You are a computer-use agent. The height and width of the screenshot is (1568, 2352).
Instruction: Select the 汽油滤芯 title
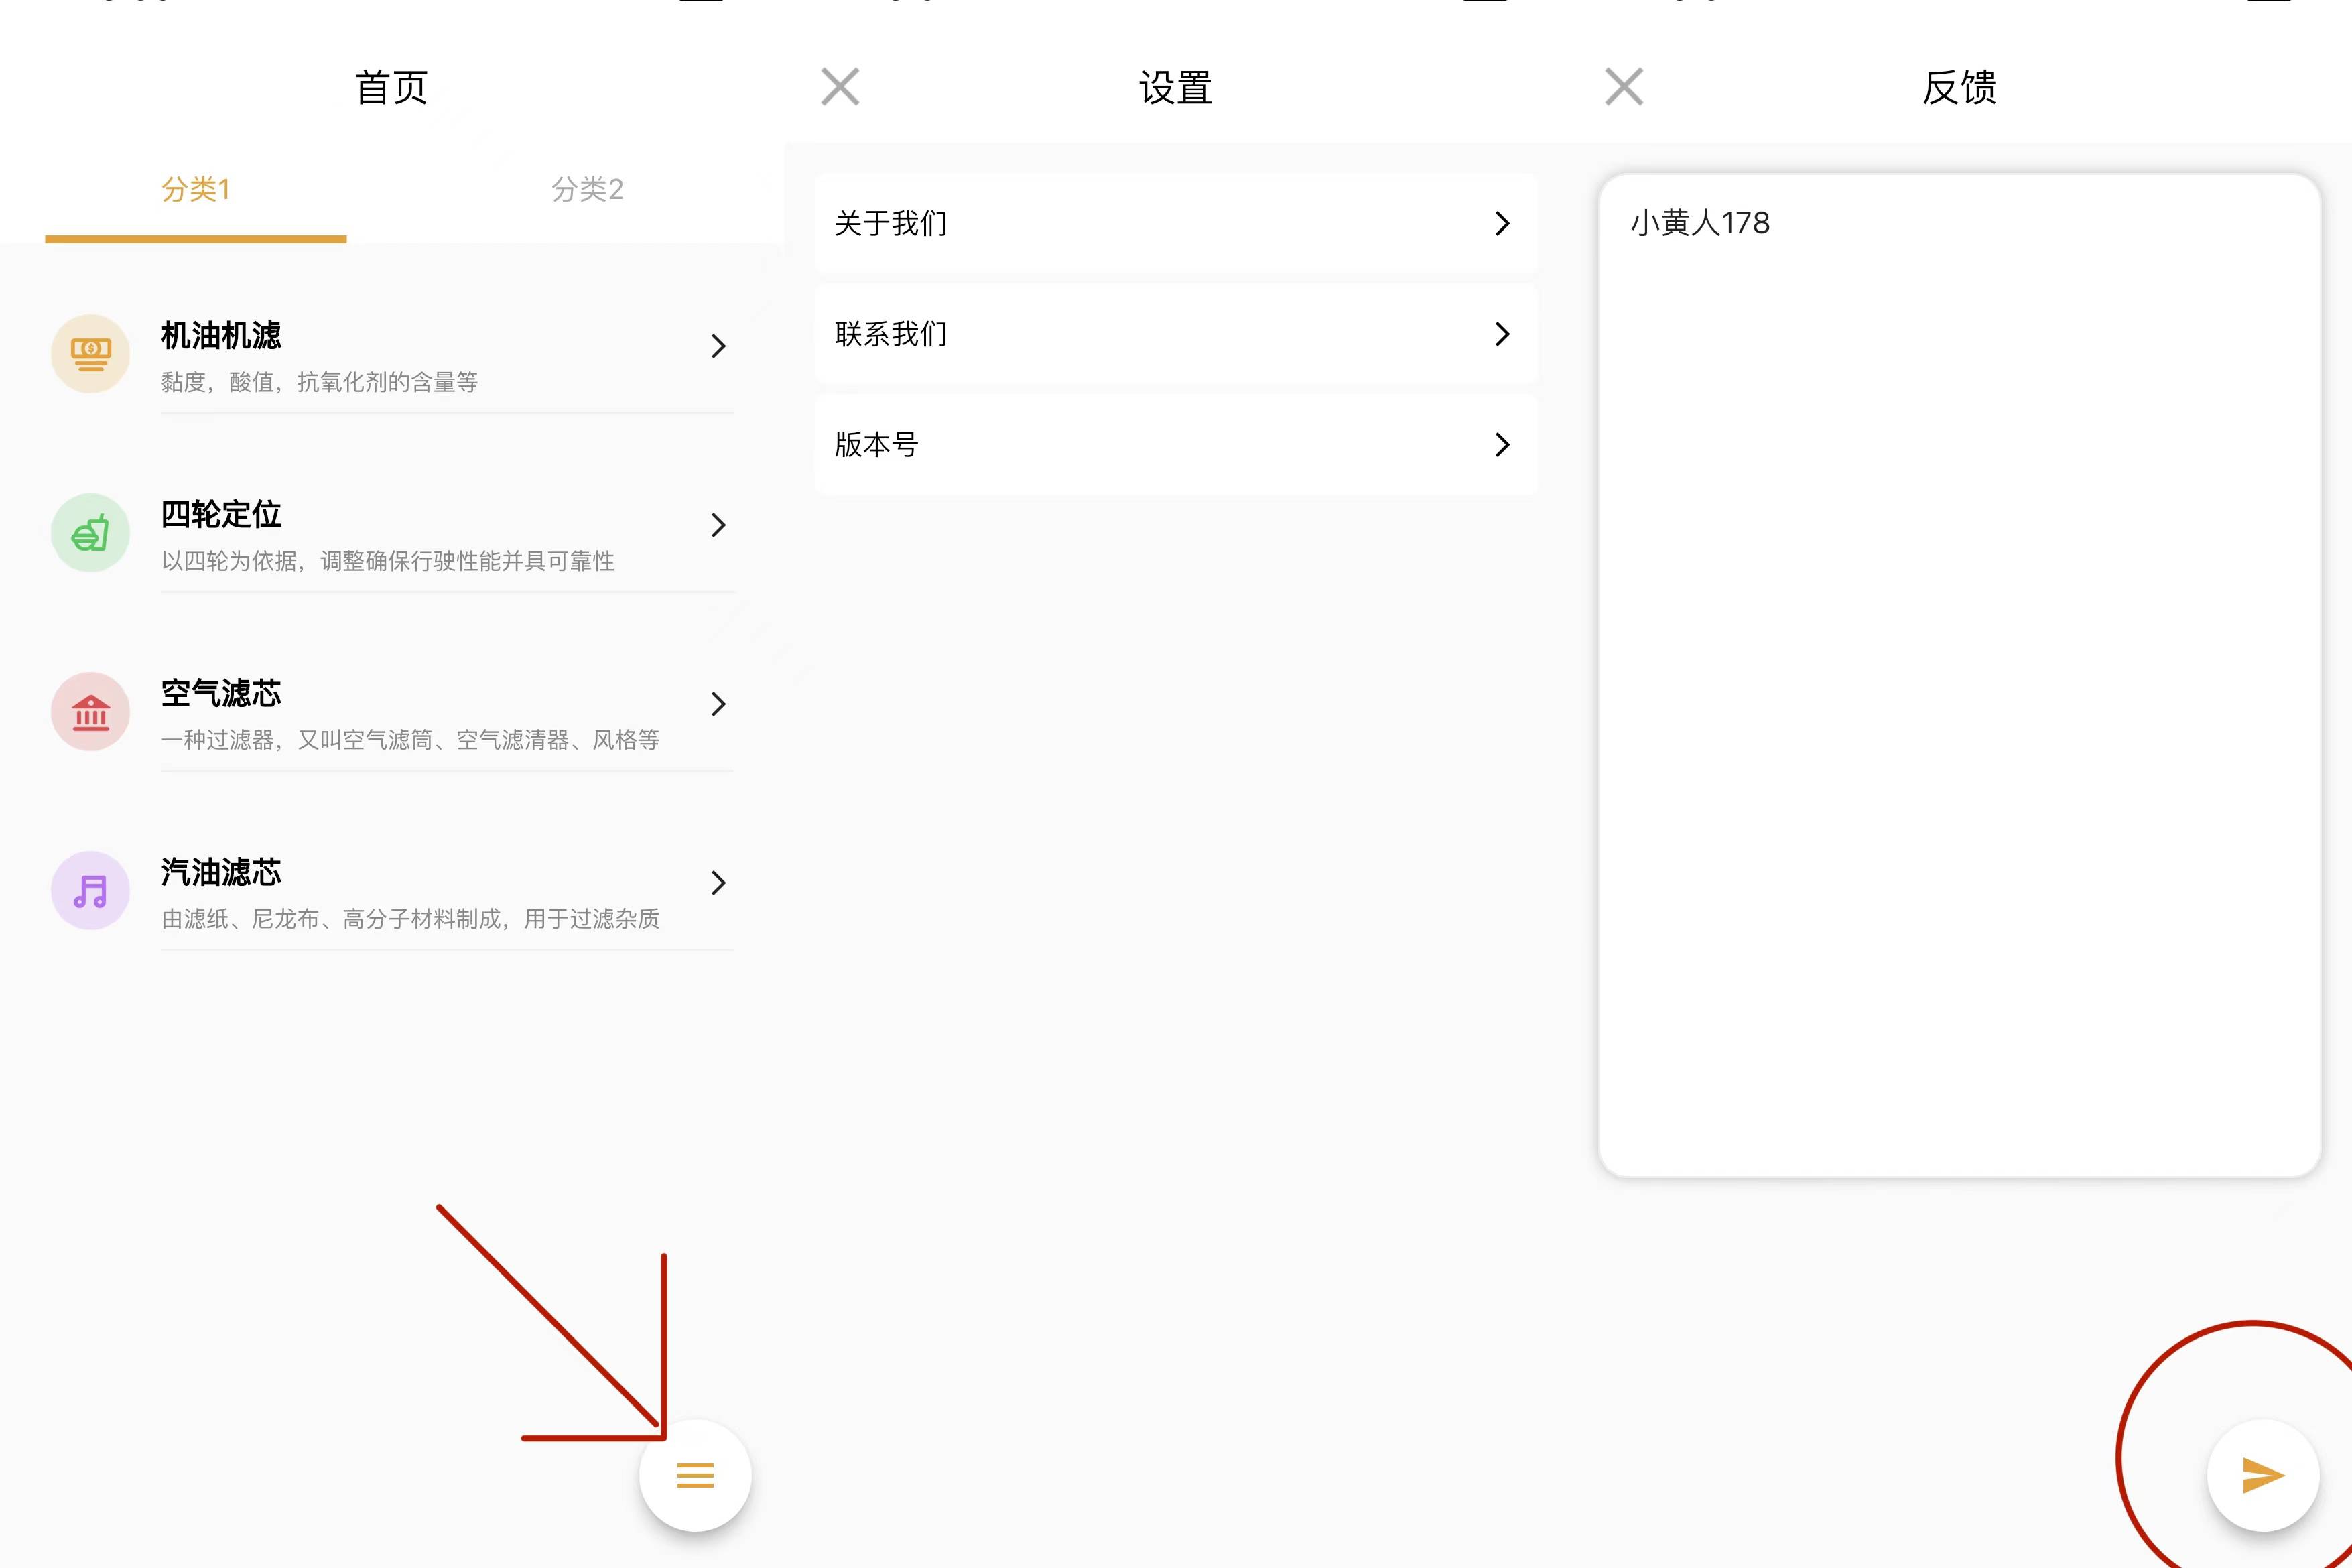pos(221,873)
